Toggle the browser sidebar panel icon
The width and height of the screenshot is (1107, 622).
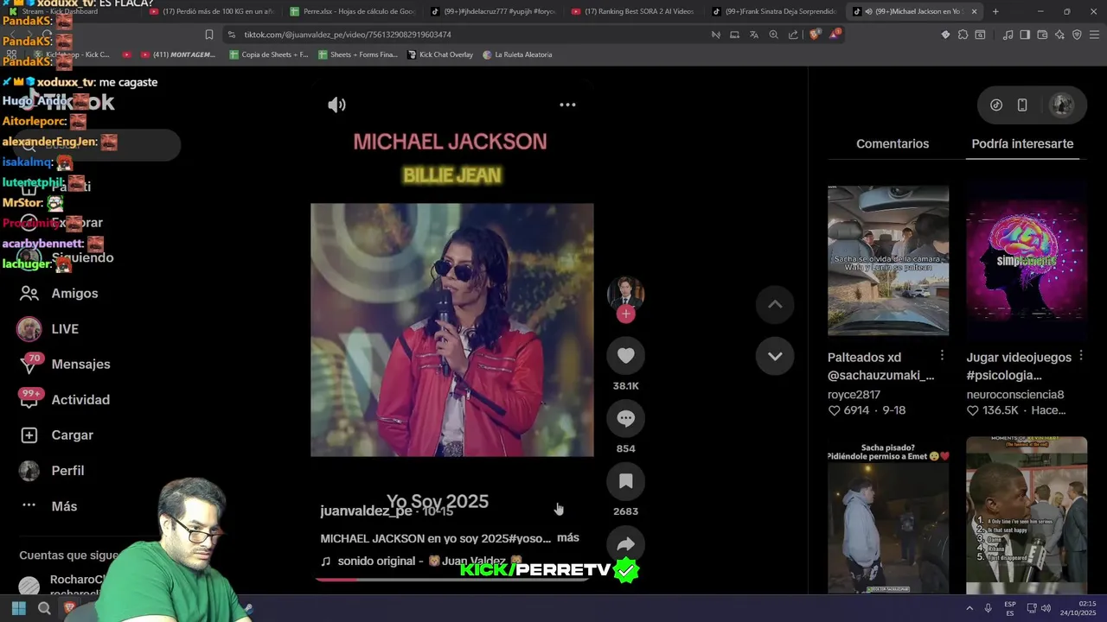1025,35
